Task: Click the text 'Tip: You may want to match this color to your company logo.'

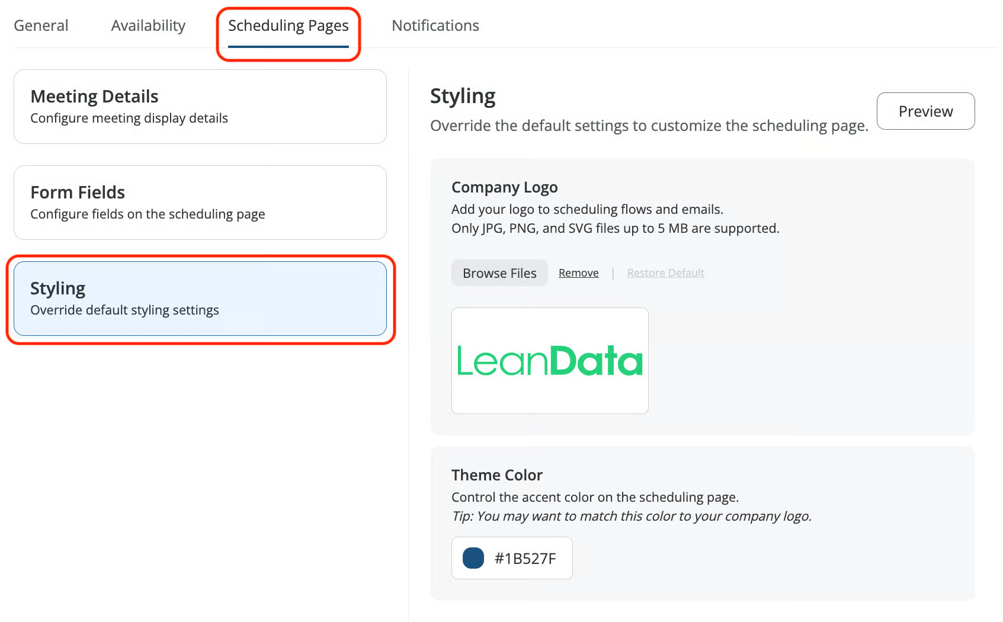Action: (632, 516)
